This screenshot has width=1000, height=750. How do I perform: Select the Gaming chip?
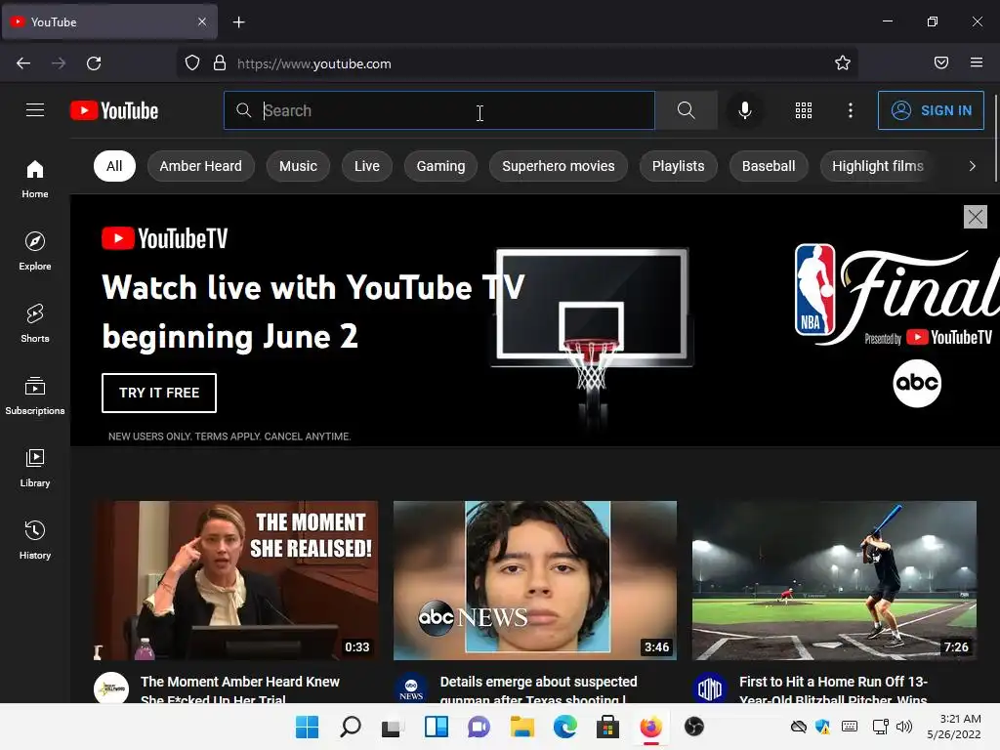pyautogui.click(x=440, y=166)
